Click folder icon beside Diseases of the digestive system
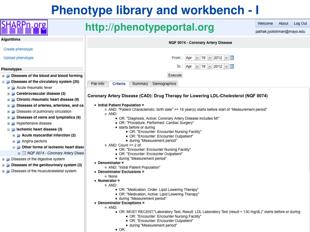310x232 pixels. click(8, 159)
